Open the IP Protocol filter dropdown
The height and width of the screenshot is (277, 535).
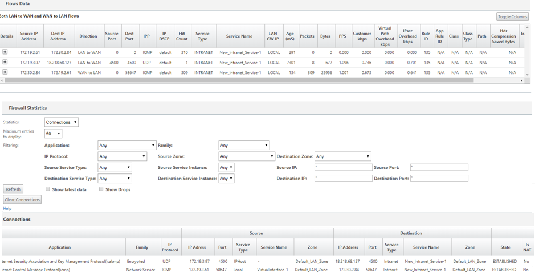pyautogui.click(x=122, y=156)
